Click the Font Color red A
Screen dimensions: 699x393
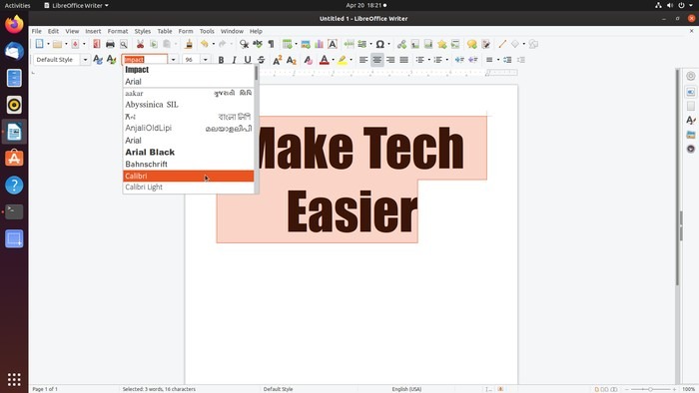325,60
